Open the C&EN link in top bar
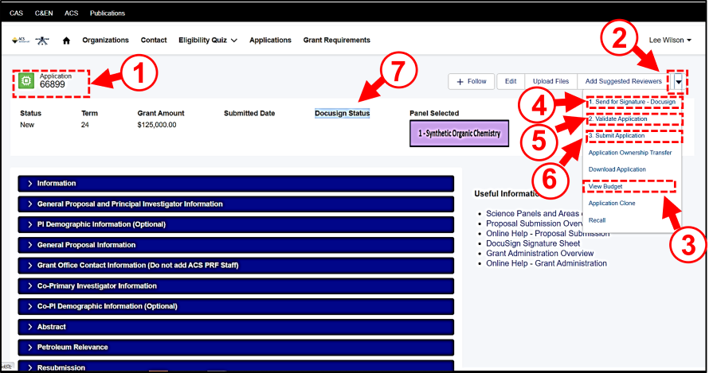Screen dimensions: 717x373 [44, 14]
